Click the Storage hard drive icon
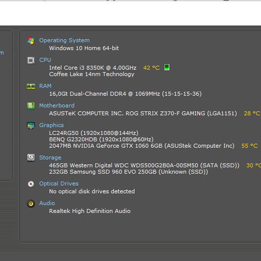 click(31, 158)
